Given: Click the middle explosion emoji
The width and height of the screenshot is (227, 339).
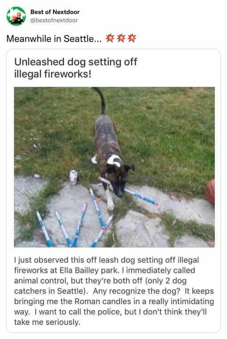Looking at the screenshot, I should click(x=121, y=38).
